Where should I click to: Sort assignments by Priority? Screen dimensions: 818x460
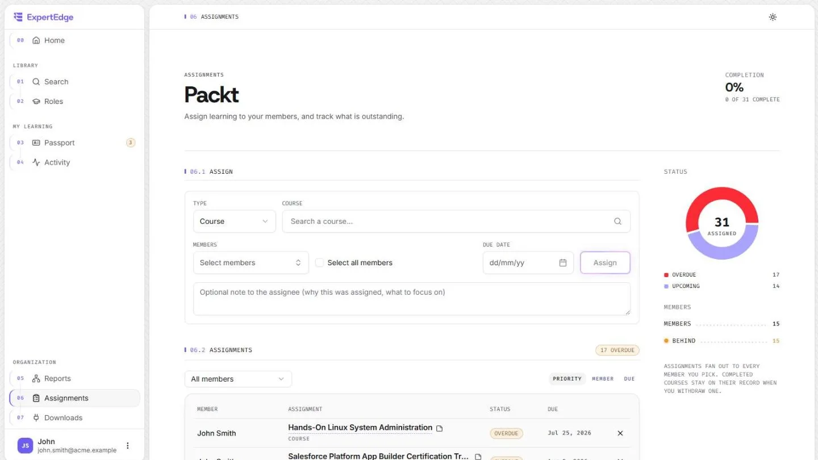[x=567, y=379]
